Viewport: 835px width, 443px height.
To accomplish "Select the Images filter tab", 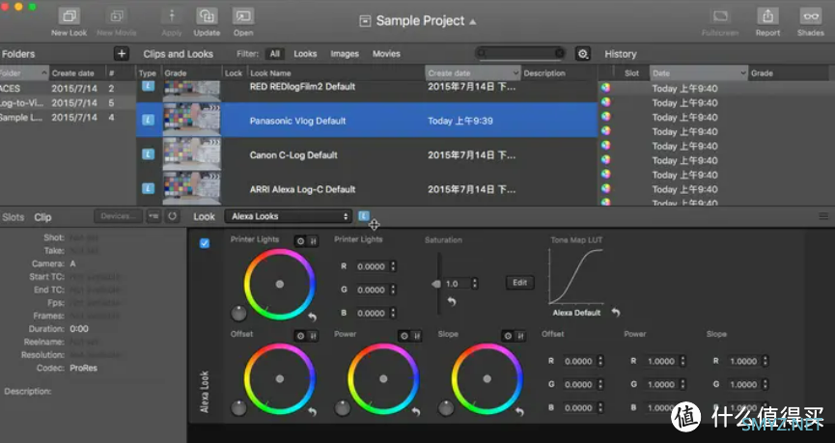I will coord(344,54).
